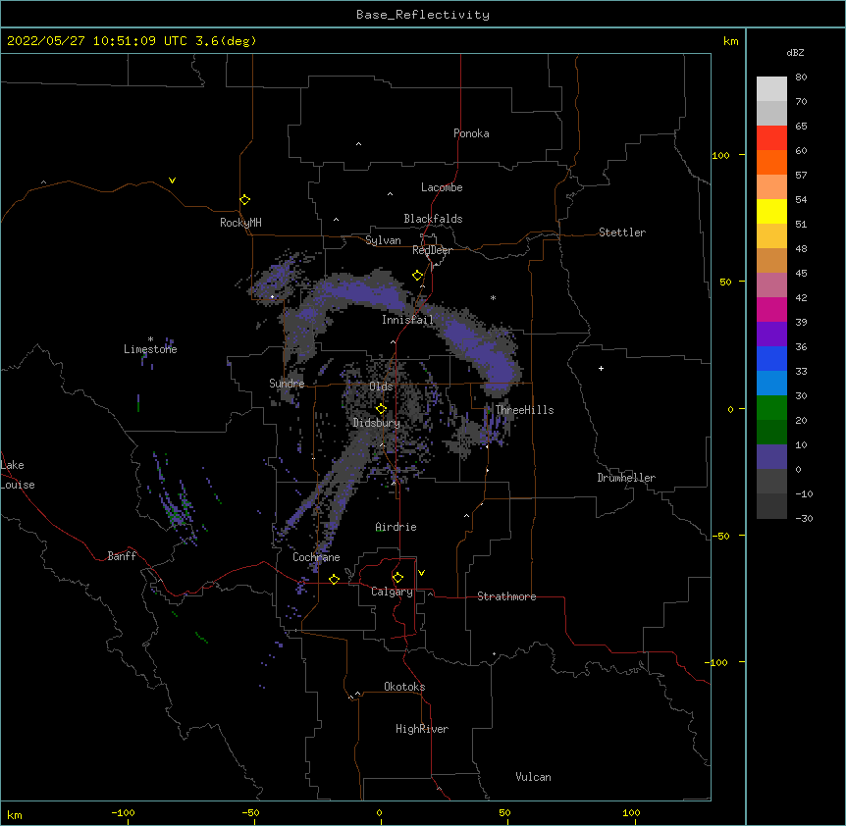
Task: Click the -100 tick on the horizontal axis
Action: [x=123, y=812]
